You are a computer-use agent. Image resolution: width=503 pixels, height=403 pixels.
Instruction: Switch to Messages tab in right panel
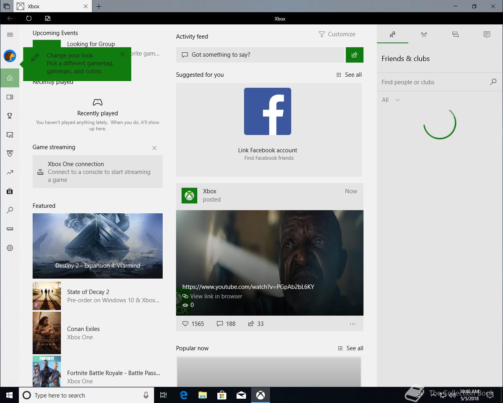click(x=455, y=35)
